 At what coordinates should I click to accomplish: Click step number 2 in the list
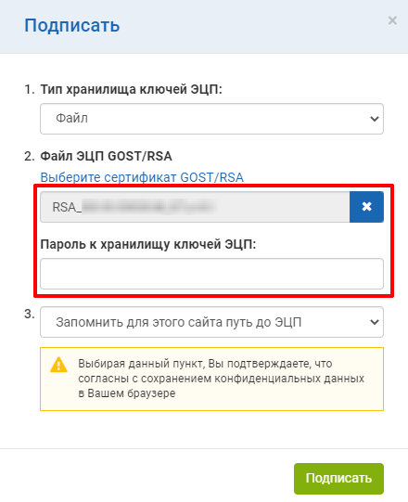30,156
